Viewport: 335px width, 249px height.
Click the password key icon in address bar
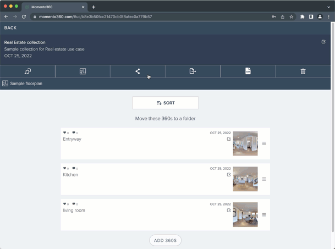[274, 16]
